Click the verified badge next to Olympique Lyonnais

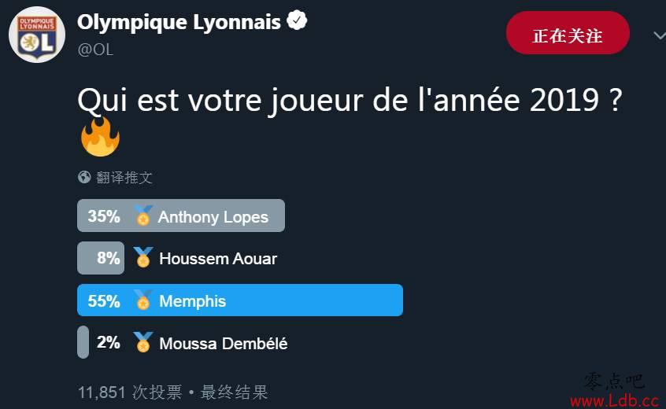[297, 20]
